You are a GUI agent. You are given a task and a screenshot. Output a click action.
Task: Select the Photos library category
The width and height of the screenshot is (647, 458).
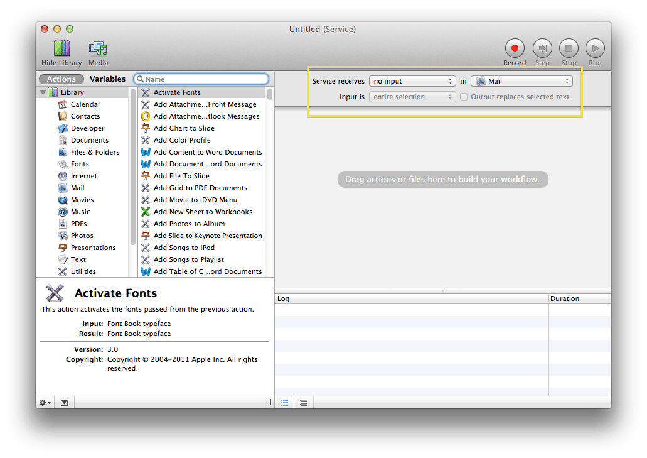82,236
